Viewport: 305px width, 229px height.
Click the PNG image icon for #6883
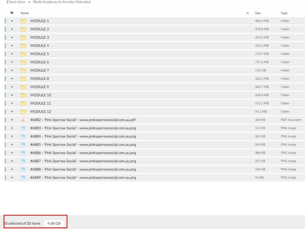[23, 128]
